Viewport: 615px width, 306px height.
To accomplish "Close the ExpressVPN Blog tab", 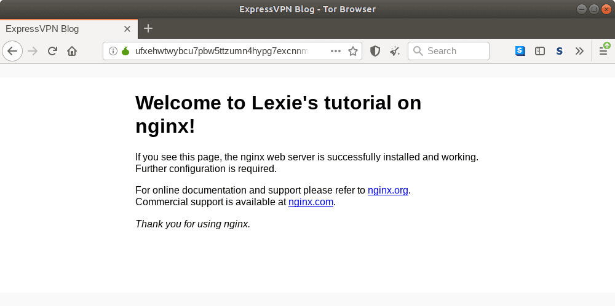I will (127, 28).
